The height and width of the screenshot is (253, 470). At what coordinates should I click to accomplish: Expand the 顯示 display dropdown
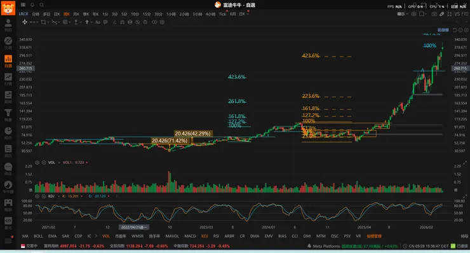(x=403, y=14)
